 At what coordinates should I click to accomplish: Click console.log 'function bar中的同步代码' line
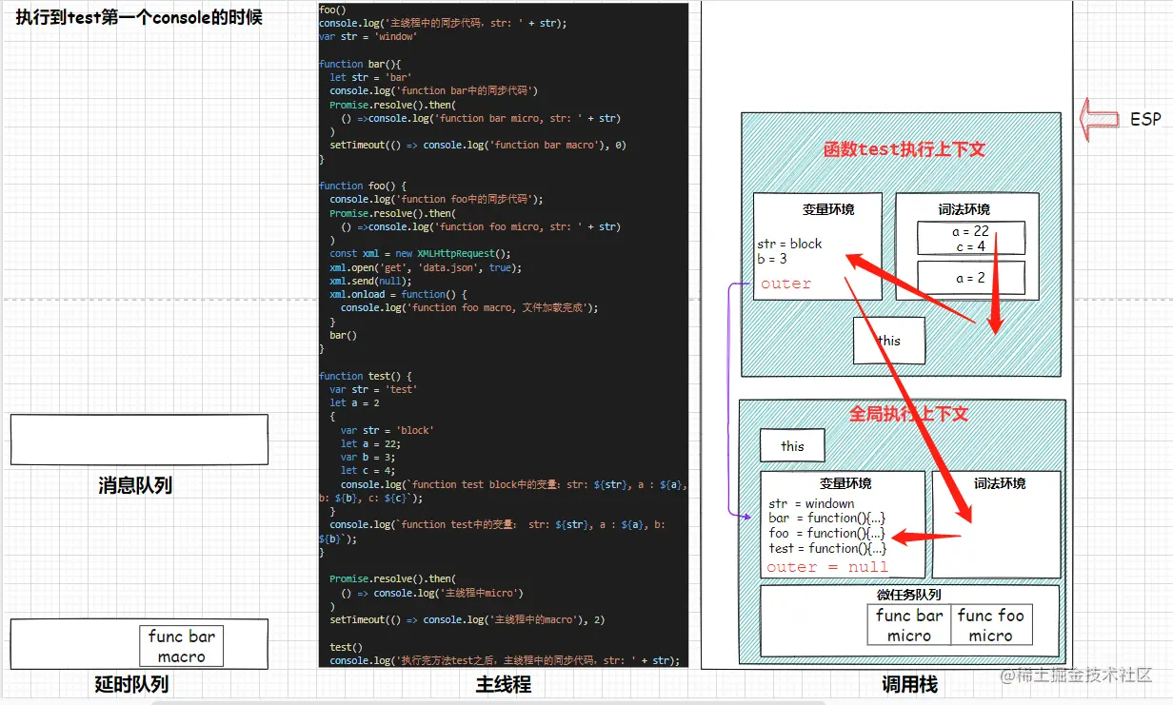point(433,91)
